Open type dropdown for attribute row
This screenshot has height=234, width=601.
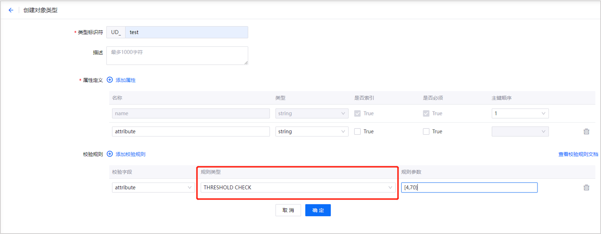pyautogui.click(x=311, y=131)
